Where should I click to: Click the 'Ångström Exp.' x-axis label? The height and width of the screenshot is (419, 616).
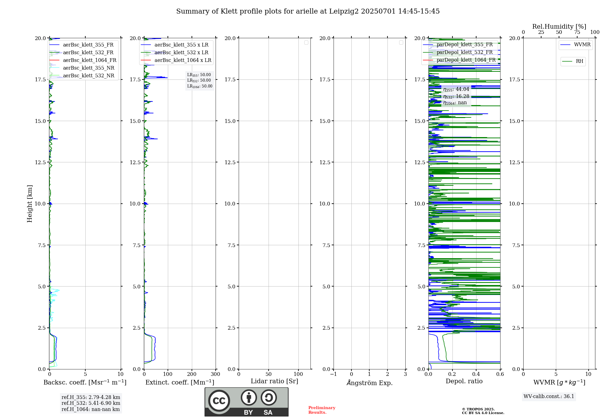point(370,383)
